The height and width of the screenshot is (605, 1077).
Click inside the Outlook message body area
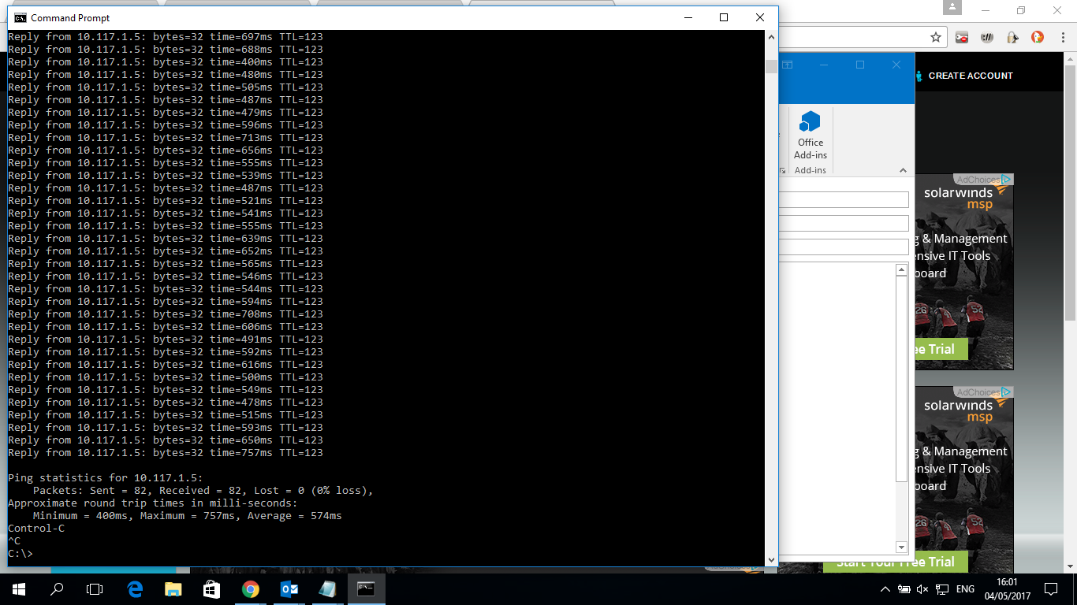[x=837, y=408]
